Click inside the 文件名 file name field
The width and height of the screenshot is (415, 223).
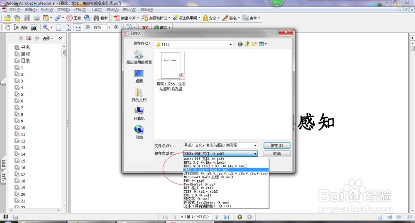point(218,145)
